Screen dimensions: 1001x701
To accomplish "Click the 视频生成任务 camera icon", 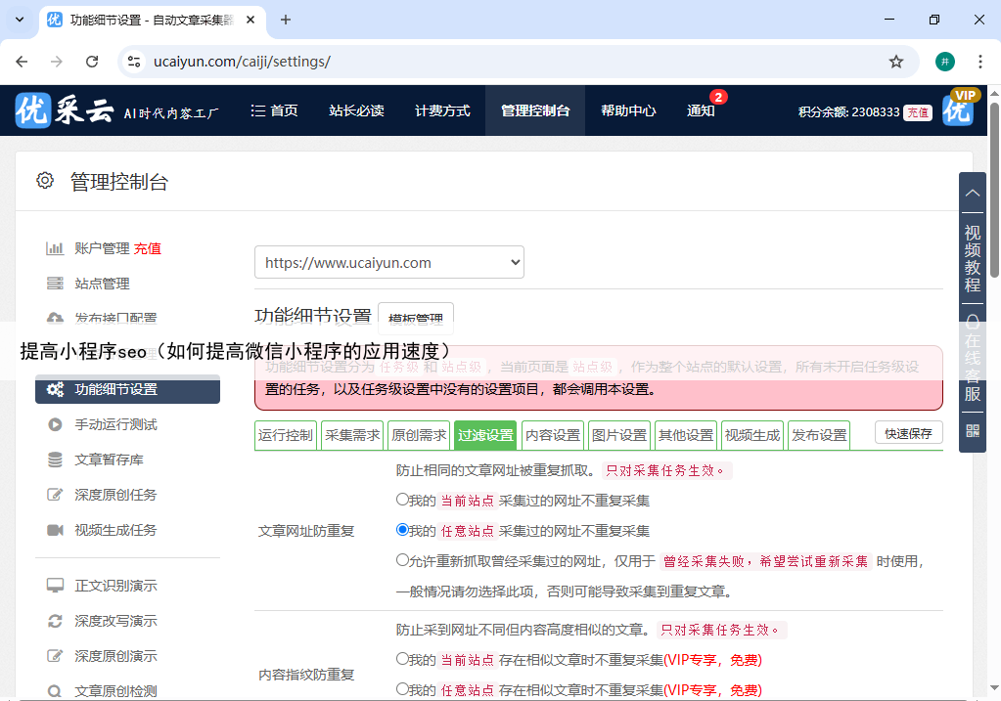I will [55, 530].
